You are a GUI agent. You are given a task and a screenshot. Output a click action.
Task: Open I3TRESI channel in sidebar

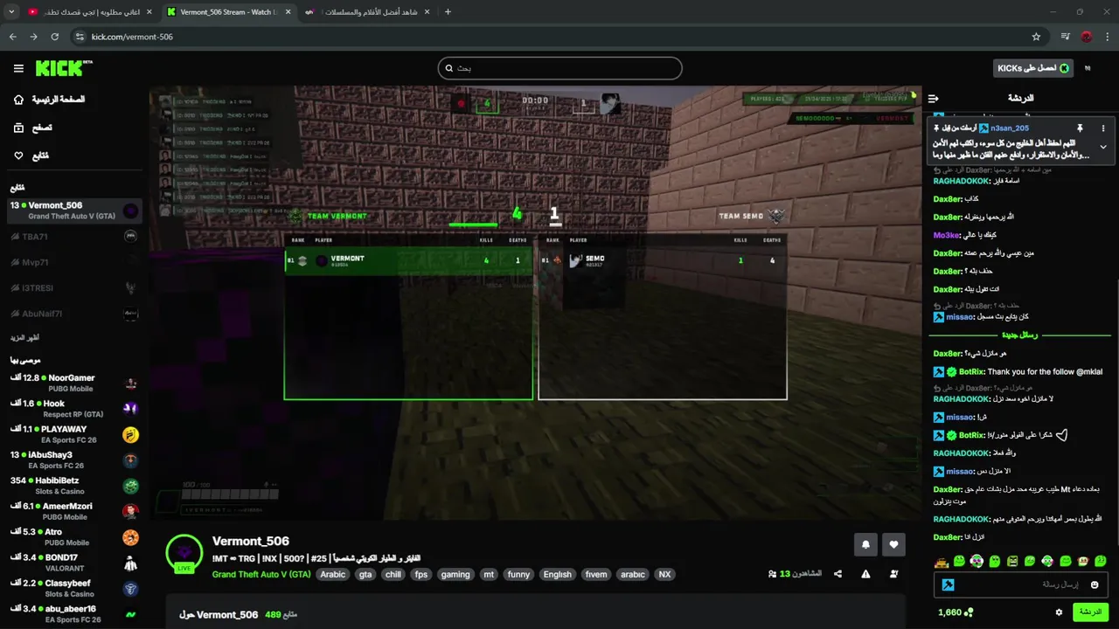point(74,287)
